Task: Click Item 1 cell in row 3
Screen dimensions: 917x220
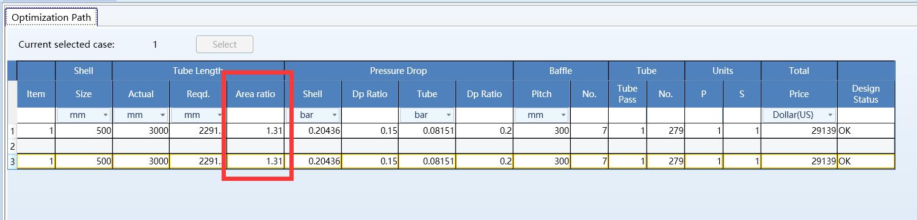Action: pos(36,161)
